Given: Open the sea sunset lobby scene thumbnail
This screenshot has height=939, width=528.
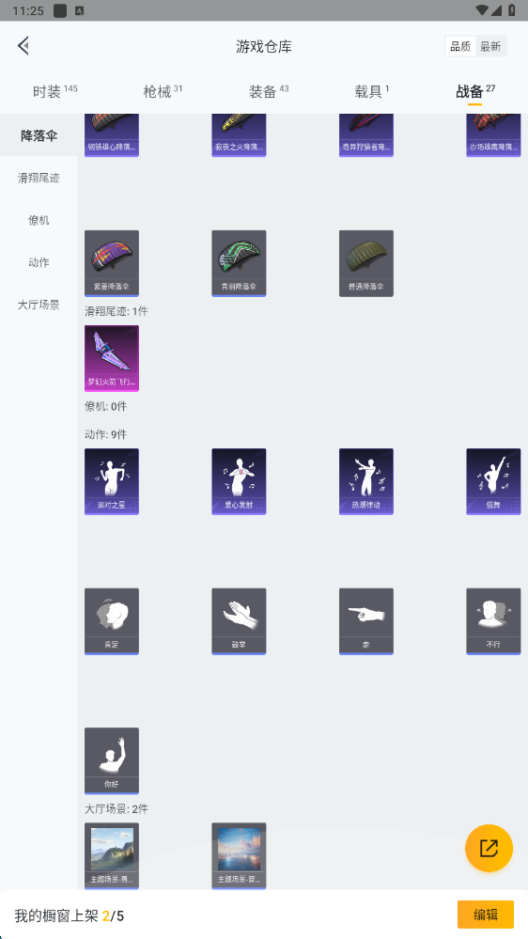Looking at the screenshot, I should [239, 855].
